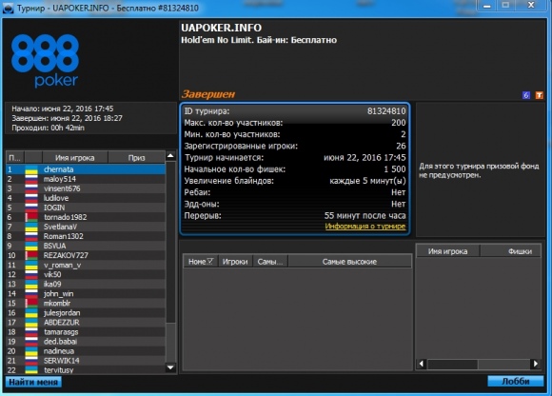Click the player list scroll up arrow
The width and height of the screenshot is (552, 396).
coord(170,155)
